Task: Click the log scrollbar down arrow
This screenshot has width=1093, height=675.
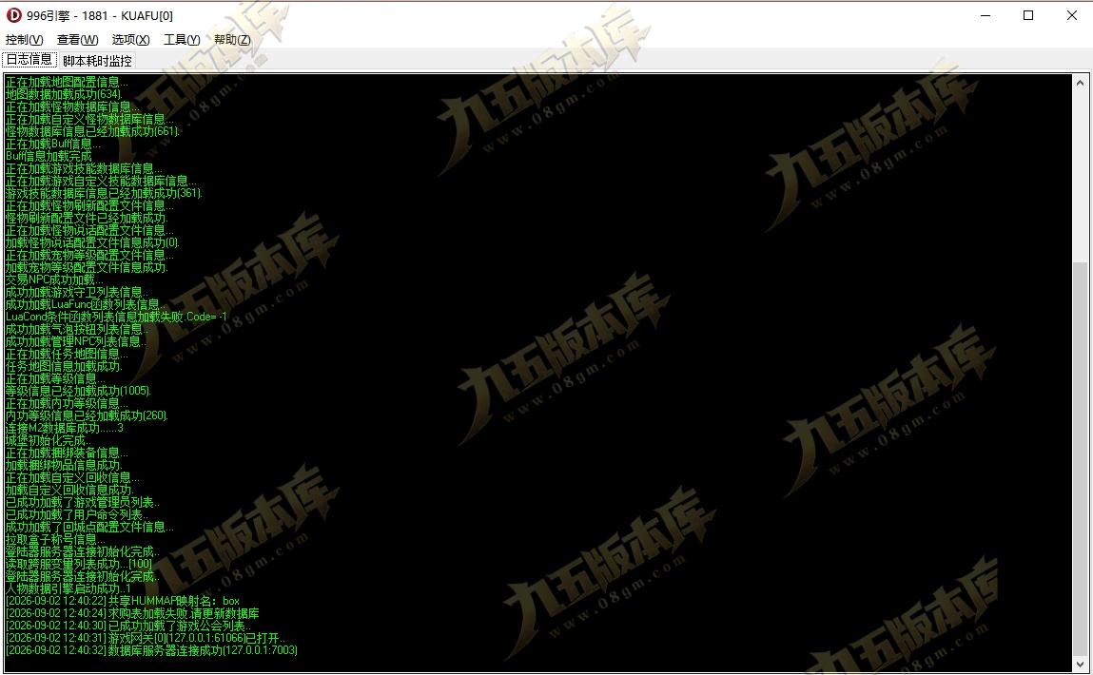Action: point(1081,664)
